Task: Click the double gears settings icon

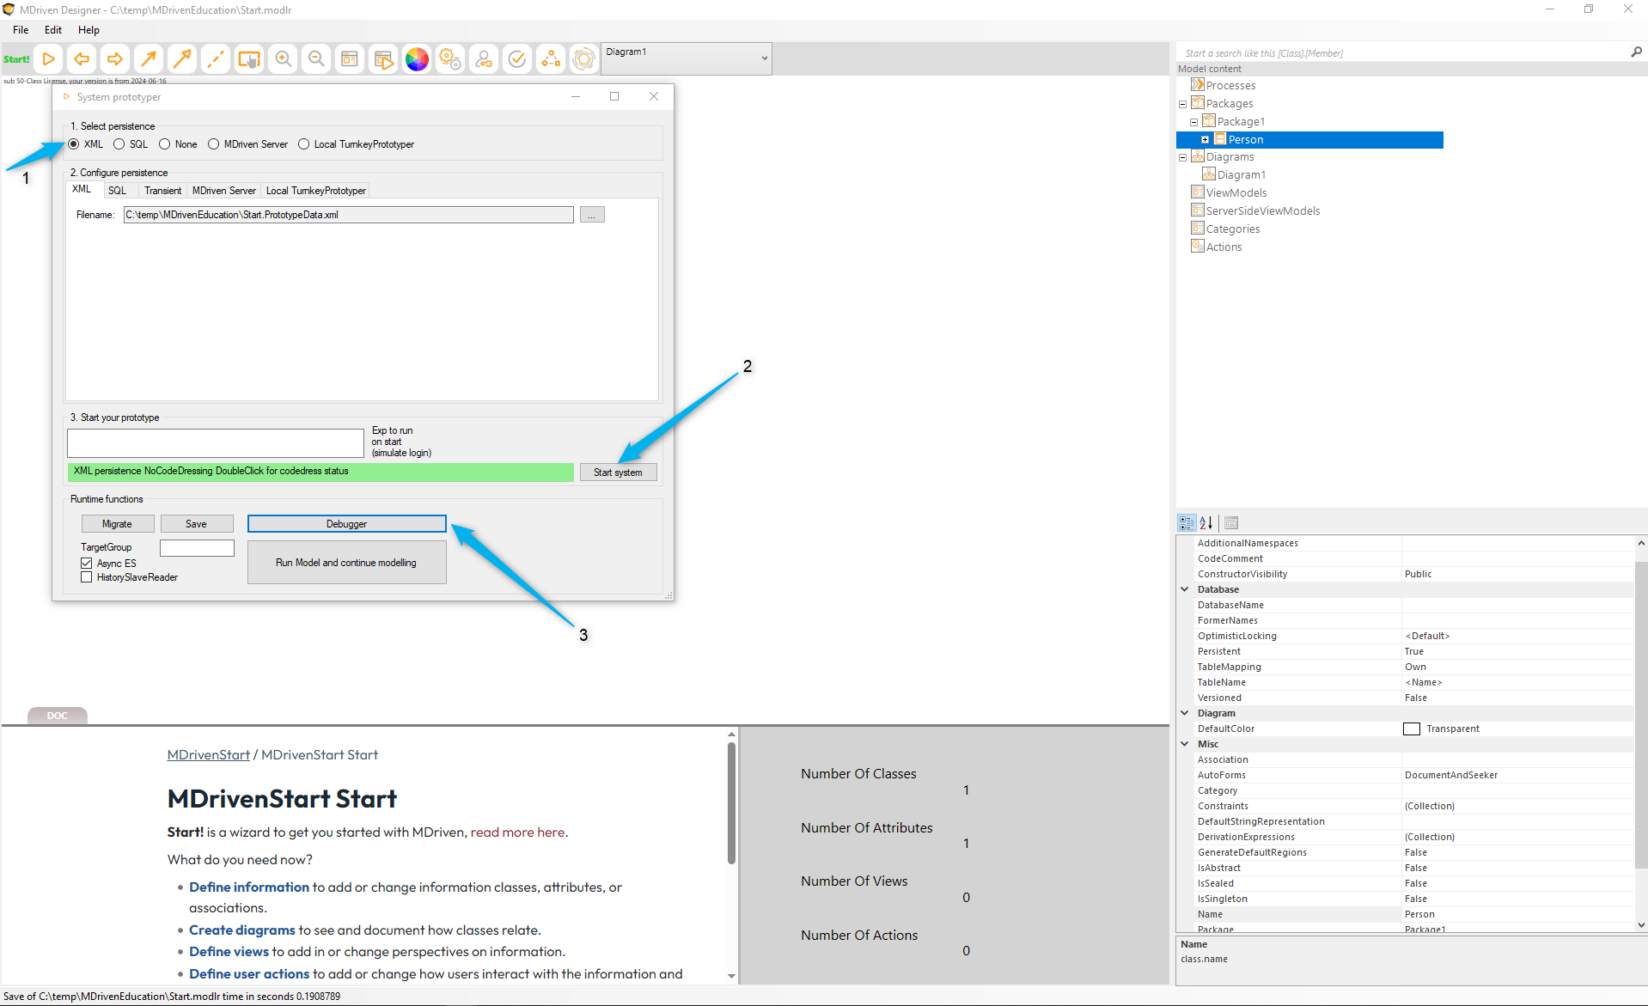Action: pos(450,59)
